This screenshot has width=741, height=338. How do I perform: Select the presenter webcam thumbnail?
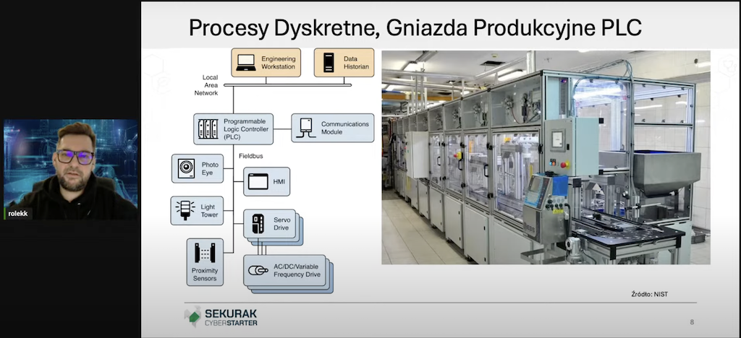click(x=70, y=169)
